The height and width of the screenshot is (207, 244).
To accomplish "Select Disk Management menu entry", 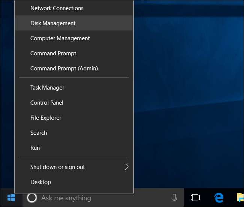I will [53, 23].
